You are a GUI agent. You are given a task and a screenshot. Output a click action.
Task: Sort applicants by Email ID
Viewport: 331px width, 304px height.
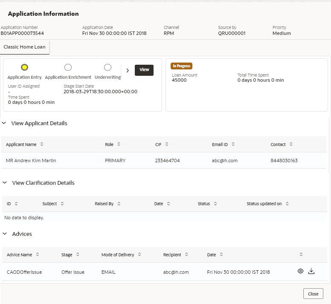point(233,144)
